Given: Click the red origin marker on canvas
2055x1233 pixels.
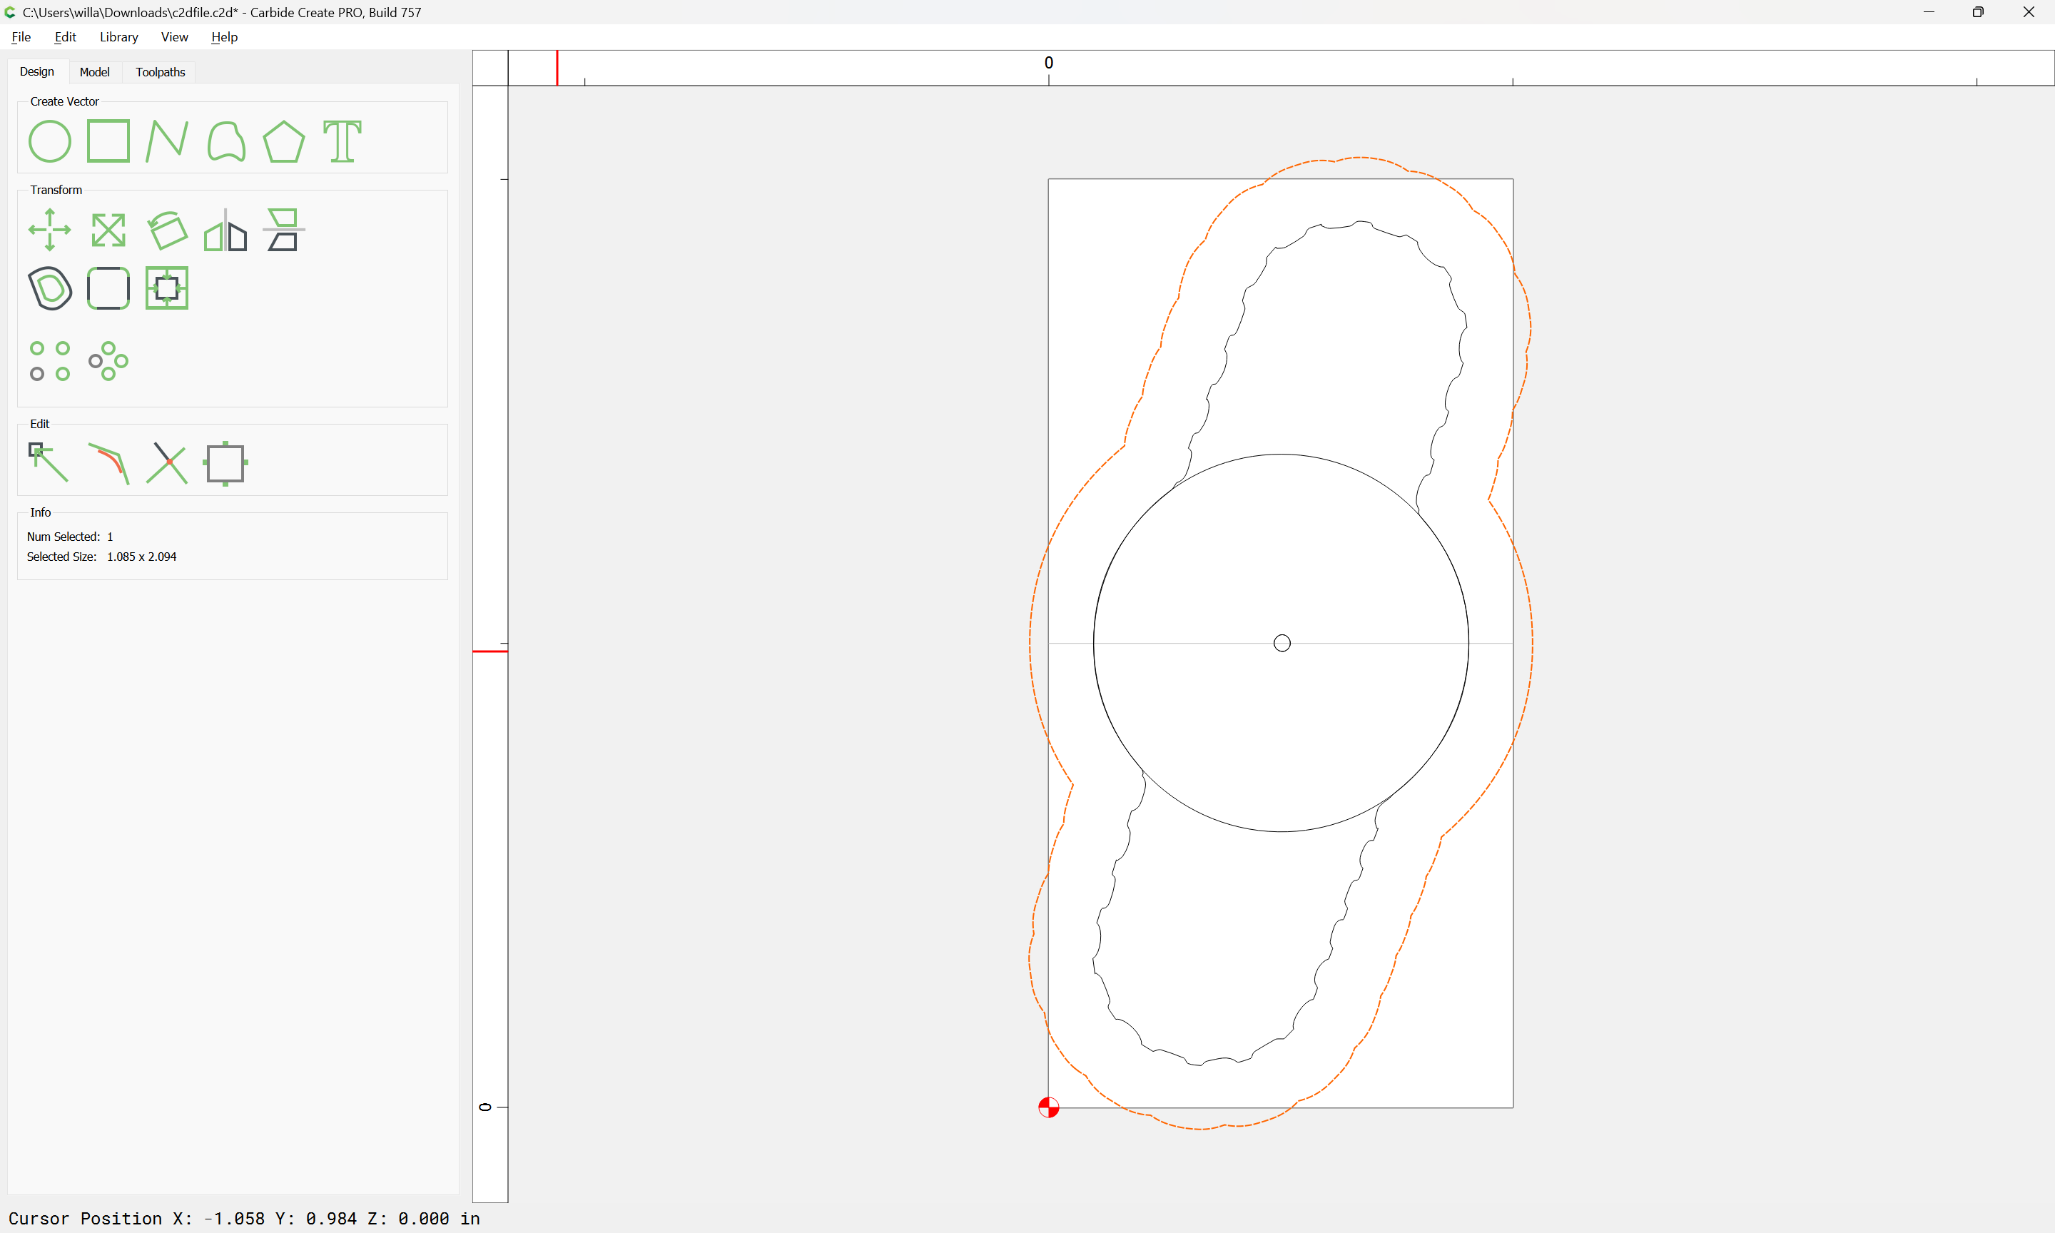Looking at the screenshot, I should point(1048,1107).
